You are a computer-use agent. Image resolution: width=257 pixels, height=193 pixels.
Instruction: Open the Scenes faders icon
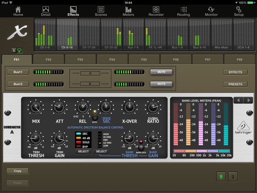pyautogui.click(x=101, y=11)
